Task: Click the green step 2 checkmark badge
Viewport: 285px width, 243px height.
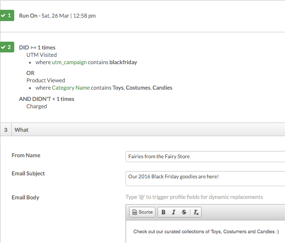Action: [x=7, y=47]
